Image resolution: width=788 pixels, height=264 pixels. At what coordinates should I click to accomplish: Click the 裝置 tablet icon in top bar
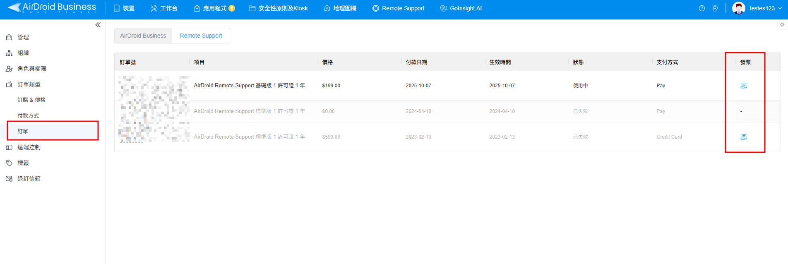pyautogui.click(x=117, y=8)
